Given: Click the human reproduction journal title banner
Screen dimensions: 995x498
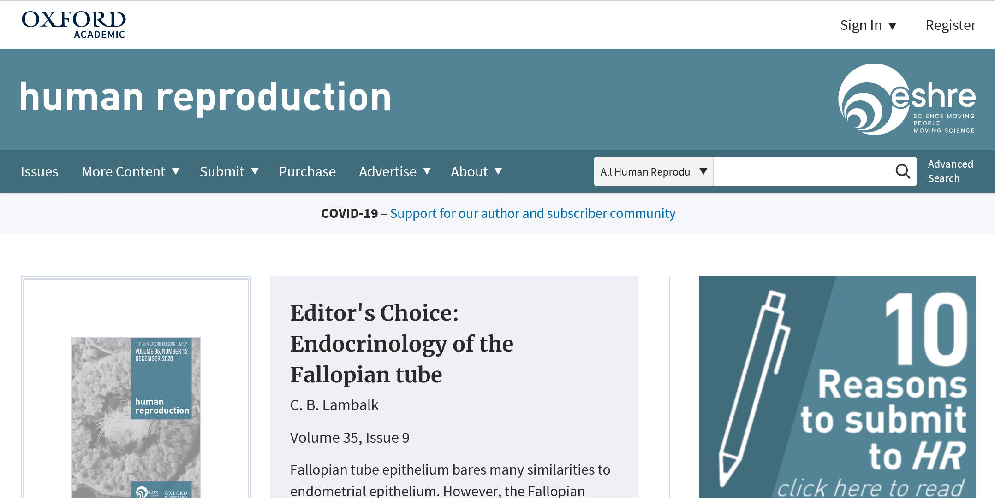Looking at the screenshot, I should tap(205, 97).
